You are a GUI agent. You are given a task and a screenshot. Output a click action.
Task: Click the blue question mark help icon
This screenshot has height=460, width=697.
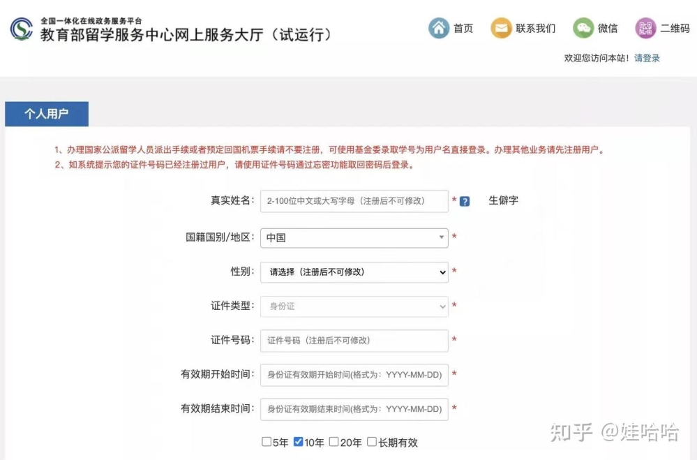(465, 202)
